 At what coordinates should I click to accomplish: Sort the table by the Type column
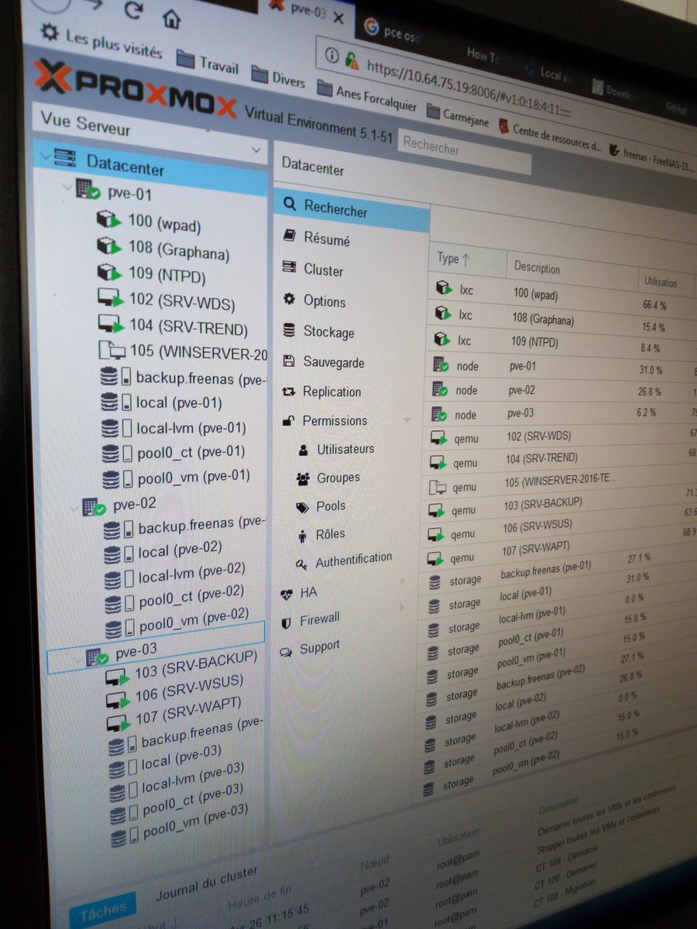click(469, 262)
